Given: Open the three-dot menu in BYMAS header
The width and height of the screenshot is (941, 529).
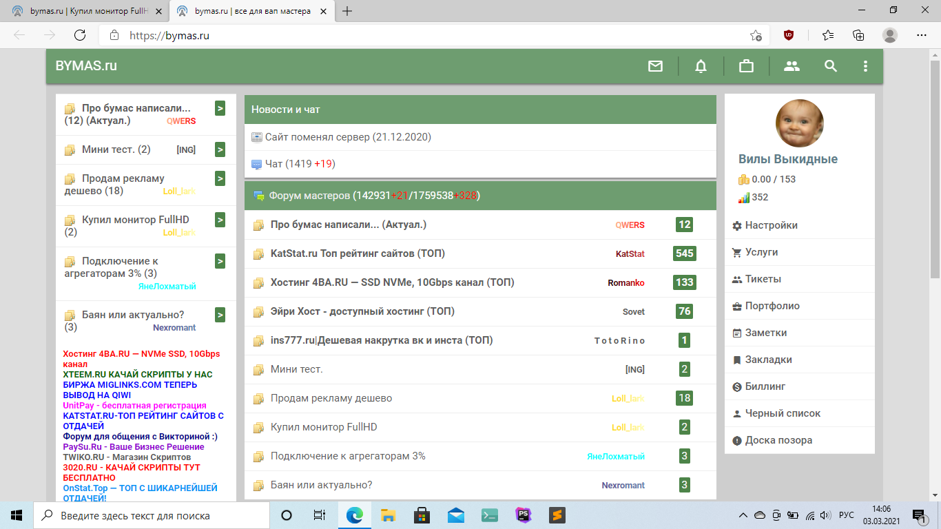Looking at the screenshot, I should (865, 66).
